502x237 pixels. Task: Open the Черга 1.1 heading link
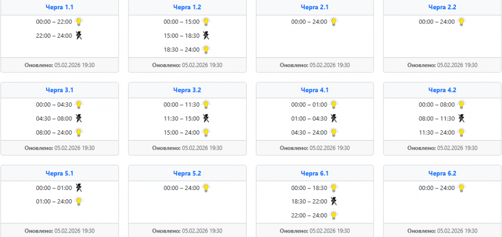coord(59,7)
